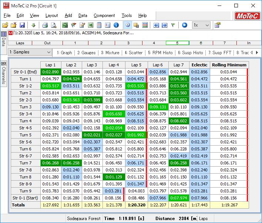Screen dimensions: 262x223
Task: Select the In lap in the lap bar
Action: point(249,43)
